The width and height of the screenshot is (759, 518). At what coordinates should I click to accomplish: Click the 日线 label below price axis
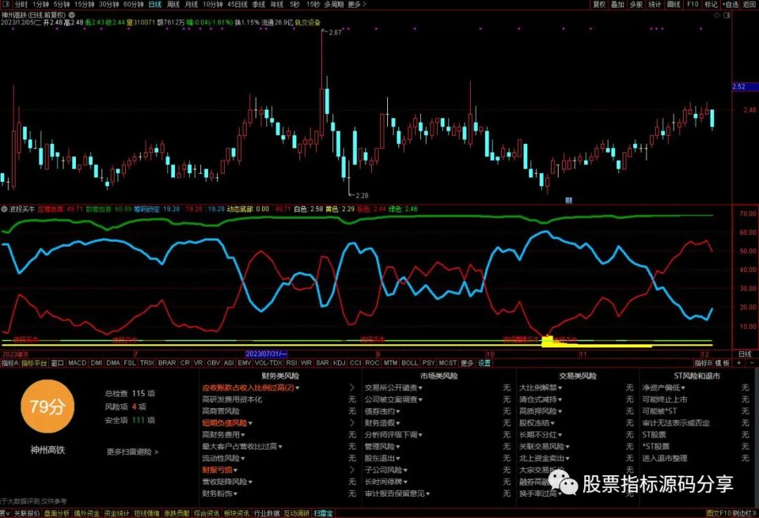pos(745,354)
